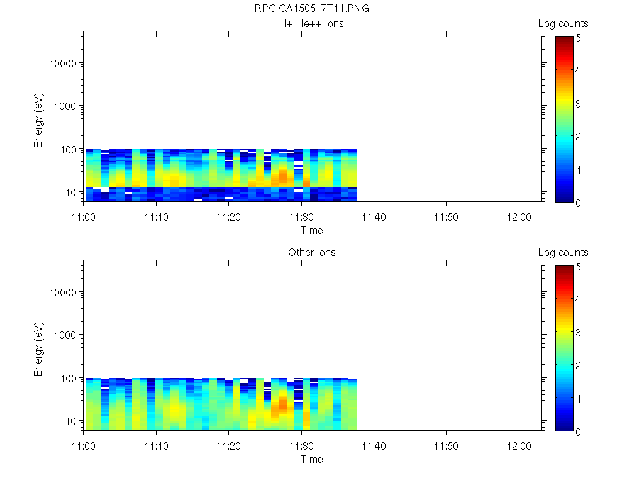Click the colorbar value 5 beside the Other Ions plot

coord(579,267)
